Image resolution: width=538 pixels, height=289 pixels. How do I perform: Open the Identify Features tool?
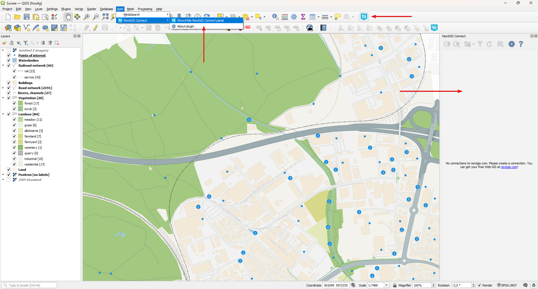coord(275,17)
